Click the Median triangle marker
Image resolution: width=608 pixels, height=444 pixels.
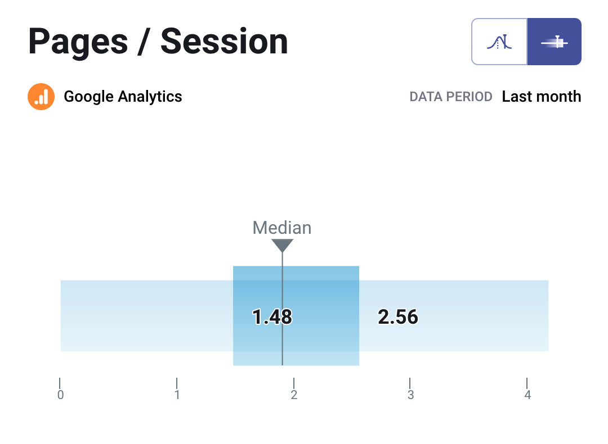click(282, 246)
